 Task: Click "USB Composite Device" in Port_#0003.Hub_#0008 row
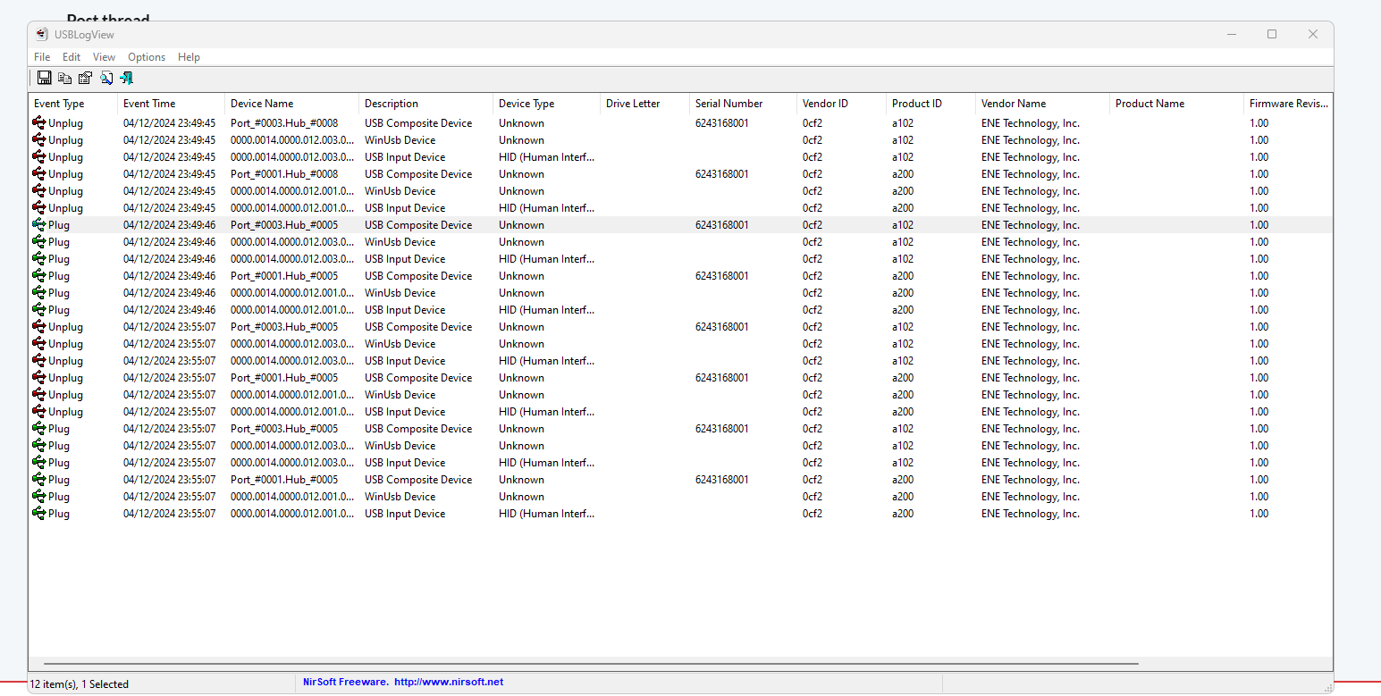click(418, 123)
